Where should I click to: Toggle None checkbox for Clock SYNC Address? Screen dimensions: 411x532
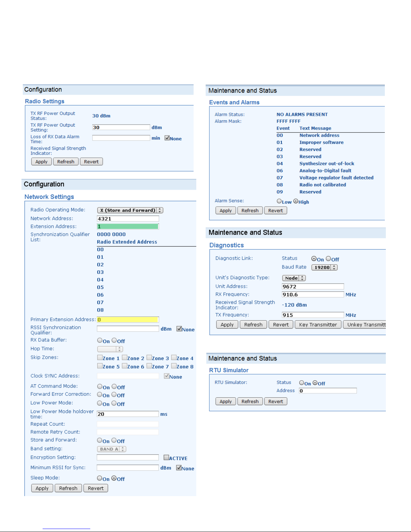[x=166, y=376]
